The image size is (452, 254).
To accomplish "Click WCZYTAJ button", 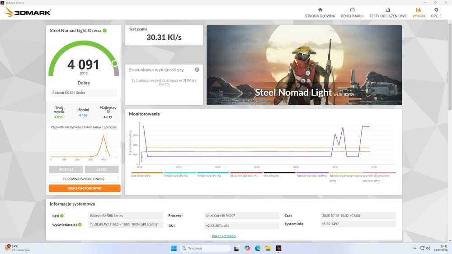I will [x=66, y=170].
